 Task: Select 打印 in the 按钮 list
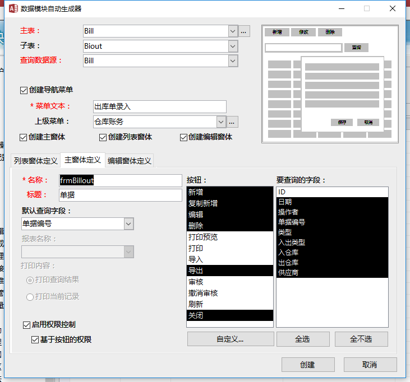(x=230, y=248)
